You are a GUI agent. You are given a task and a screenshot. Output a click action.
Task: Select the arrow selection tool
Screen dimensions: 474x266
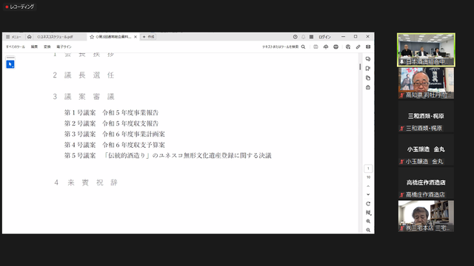pyautogui.click(x=10, y=64)
